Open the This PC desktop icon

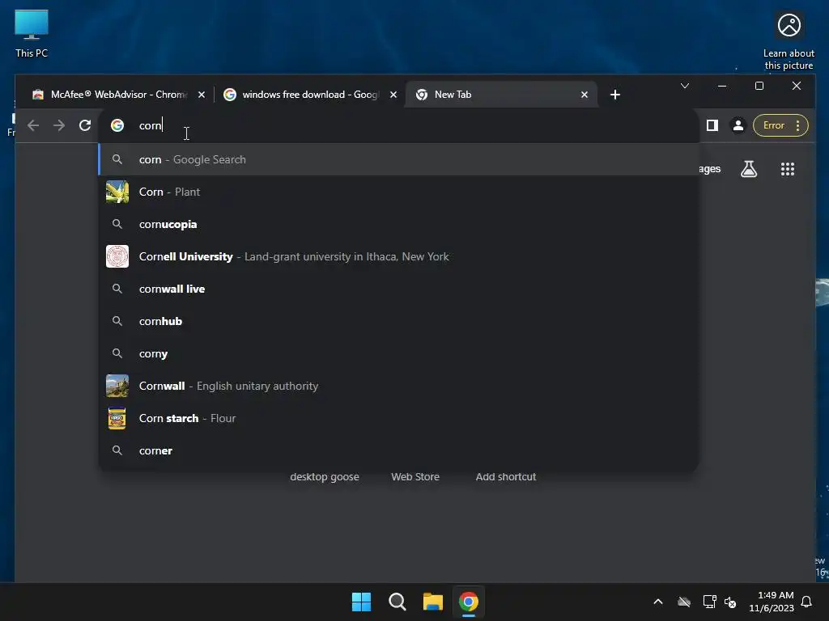(x=32, y=33)
